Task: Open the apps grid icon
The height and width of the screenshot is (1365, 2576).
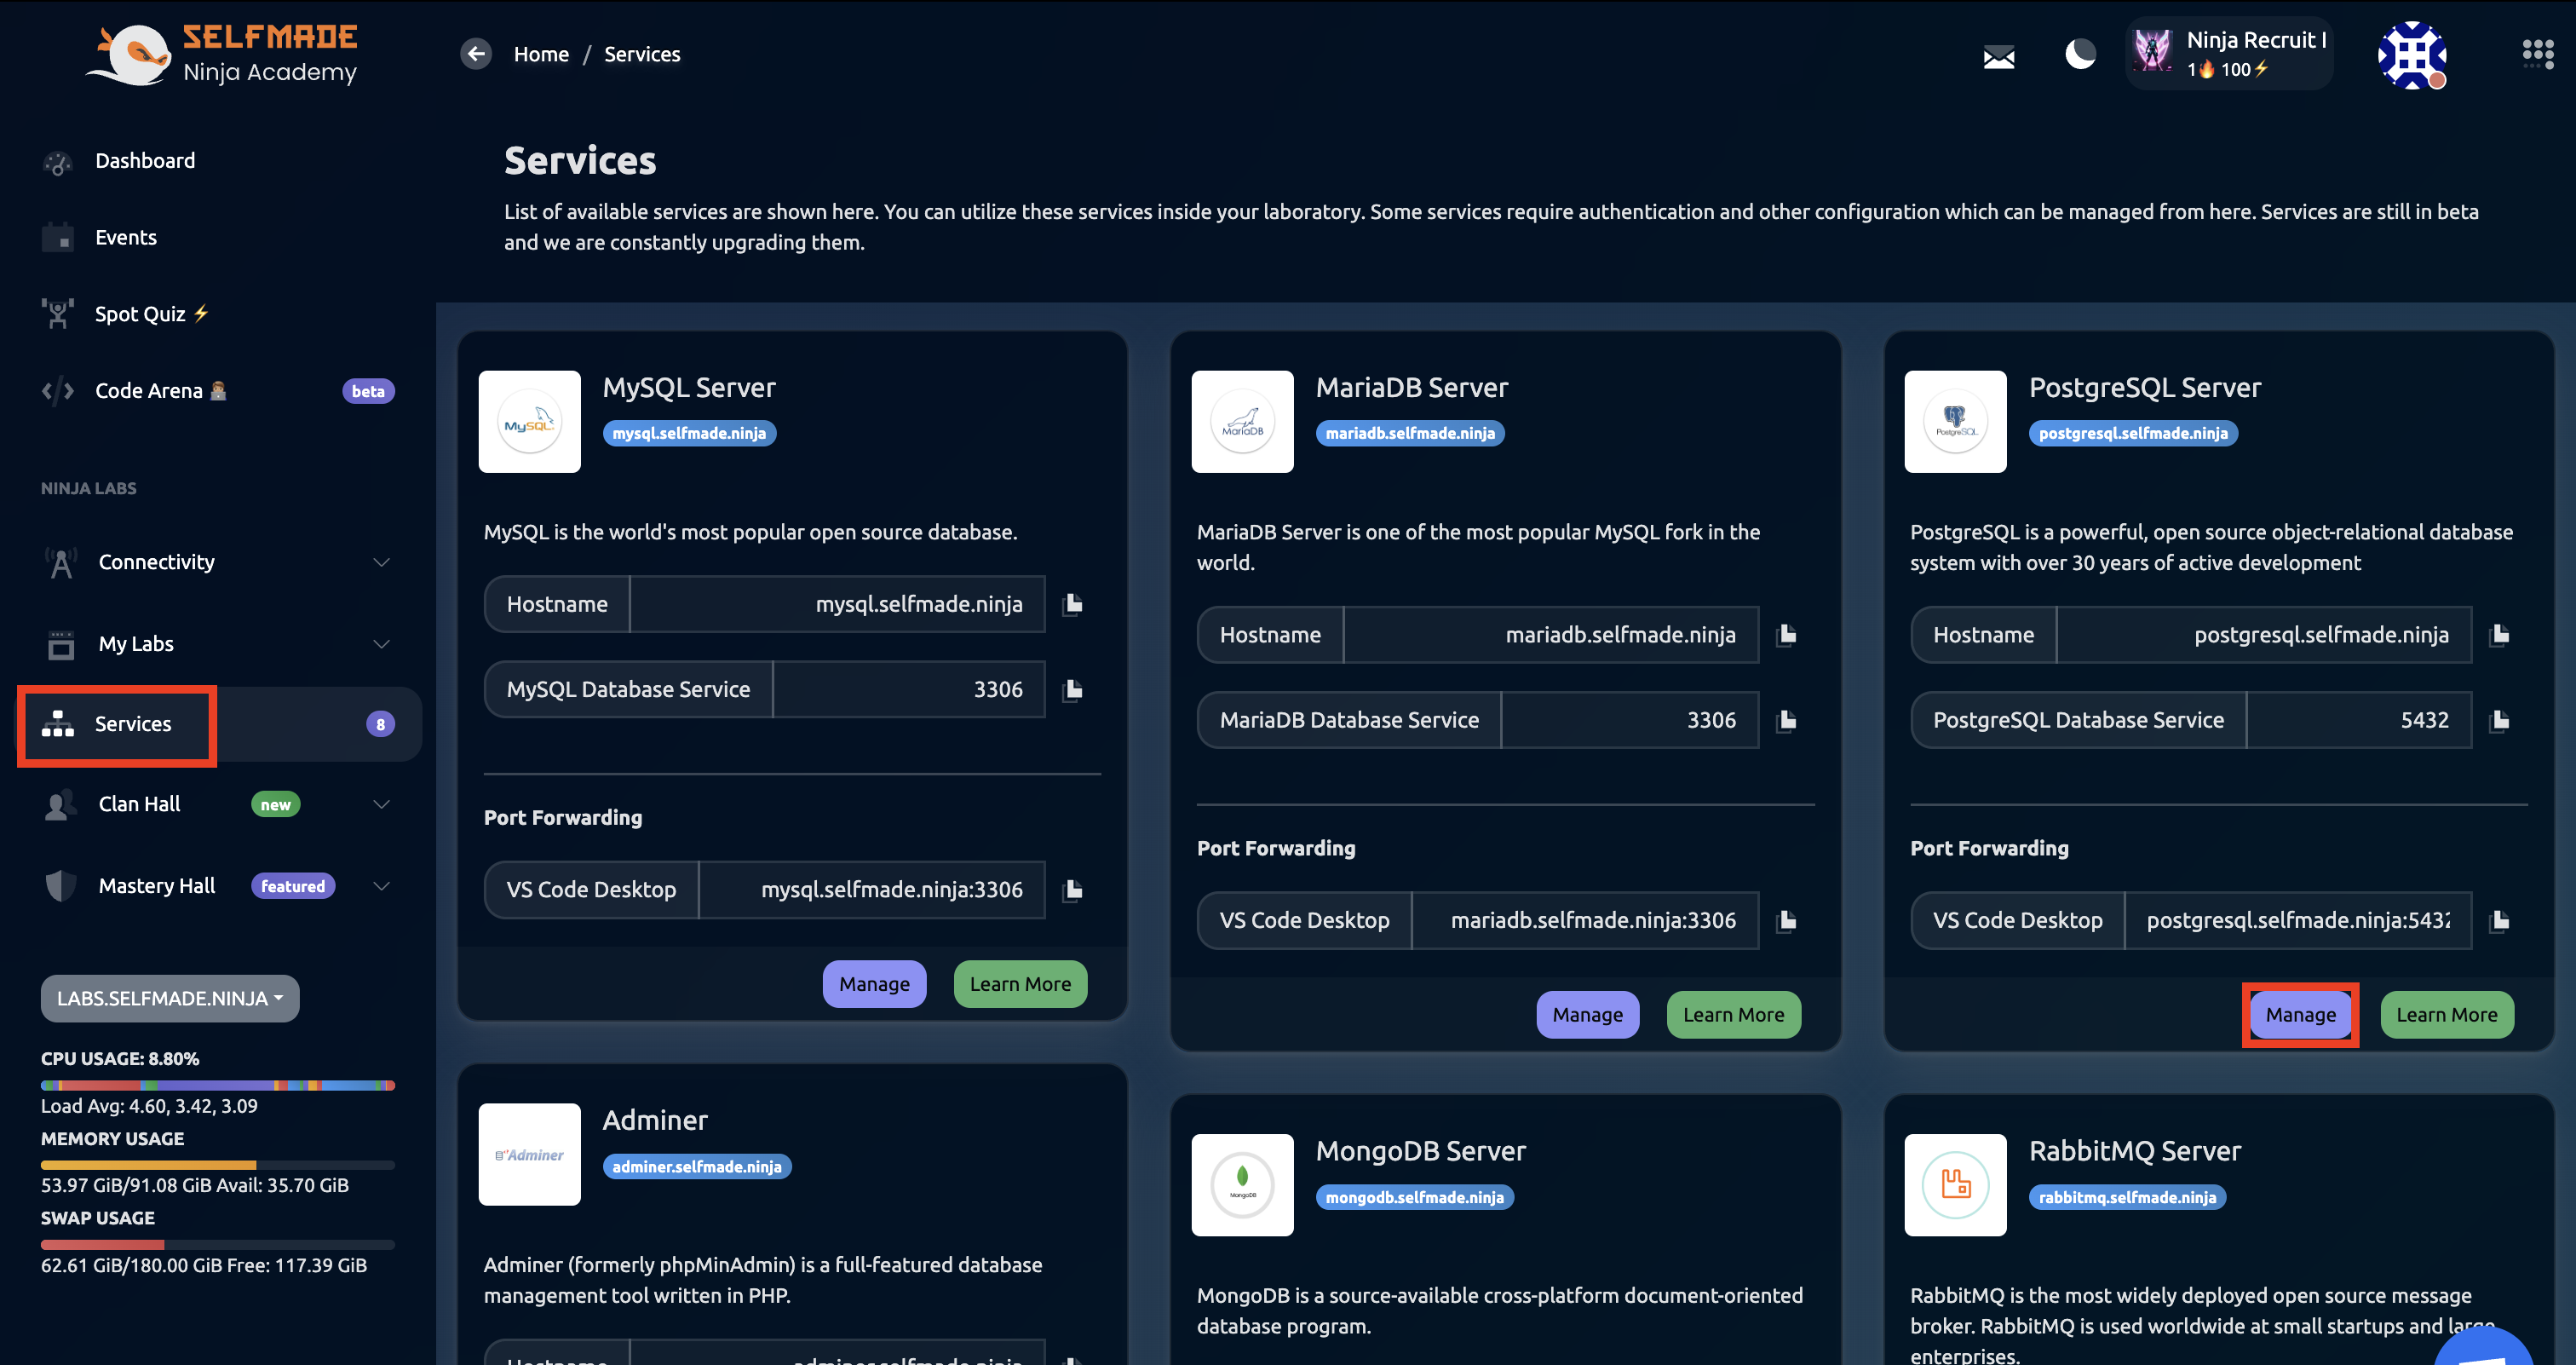Action: (2537, 54)
